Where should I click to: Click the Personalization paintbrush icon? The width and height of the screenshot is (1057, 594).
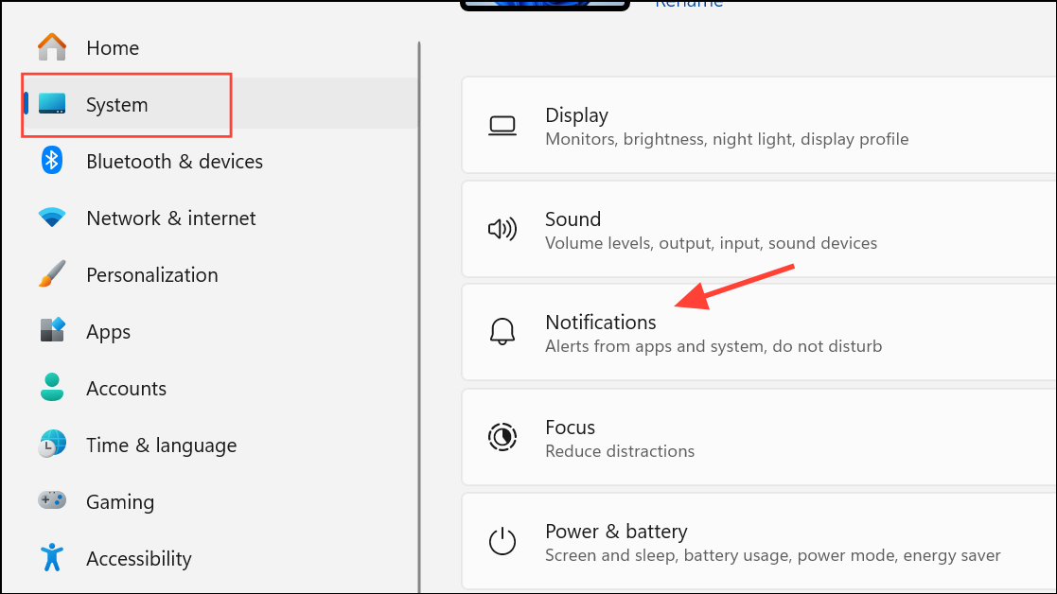pos(52,275)
